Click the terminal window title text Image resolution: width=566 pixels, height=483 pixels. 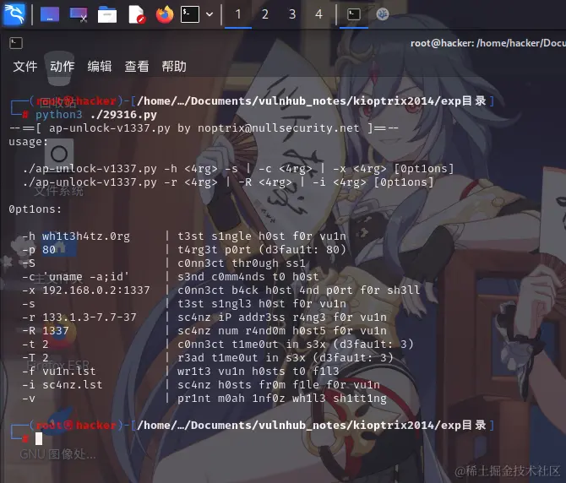(488, 43)
